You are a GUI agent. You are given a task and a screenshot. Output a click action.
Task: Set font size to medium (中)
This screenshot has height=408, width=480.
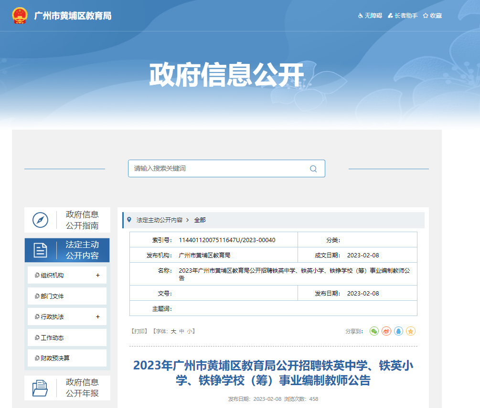click(x=181, y=331)
